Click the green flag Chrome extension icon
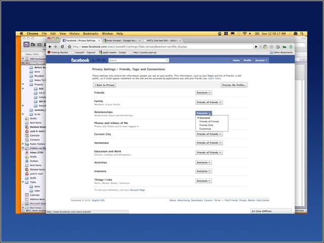Viewport: 324px width, 243px height. point(285,47)
